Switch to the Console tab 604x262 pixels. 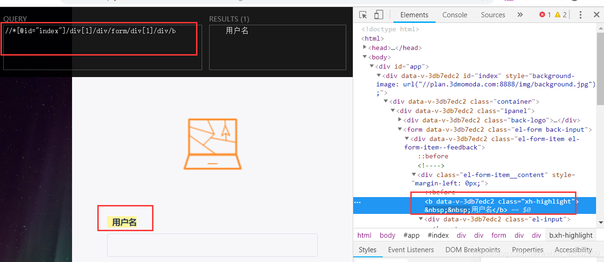click(x=455, y=15)
